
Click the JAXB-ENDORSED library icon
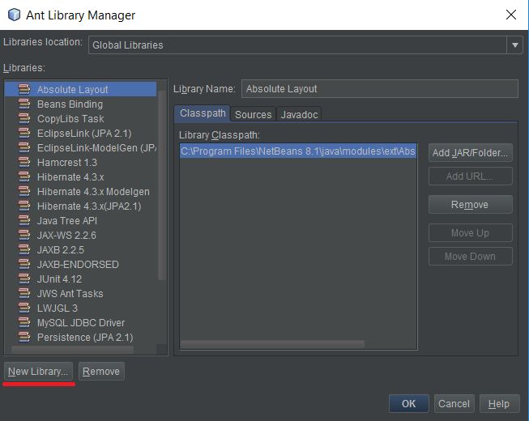click(24, 264)
